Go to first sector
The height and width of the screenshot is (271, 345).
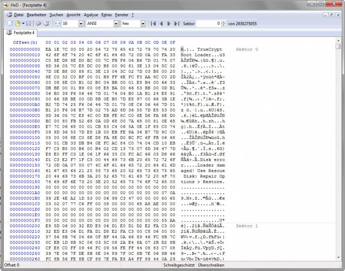tap(153, 23)
